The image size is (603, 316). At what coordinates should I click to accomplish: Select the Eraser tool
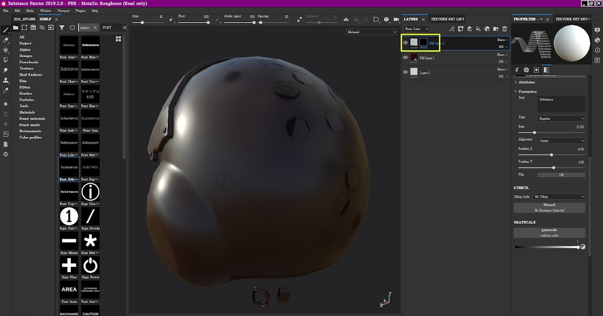[x=6, y=40]
